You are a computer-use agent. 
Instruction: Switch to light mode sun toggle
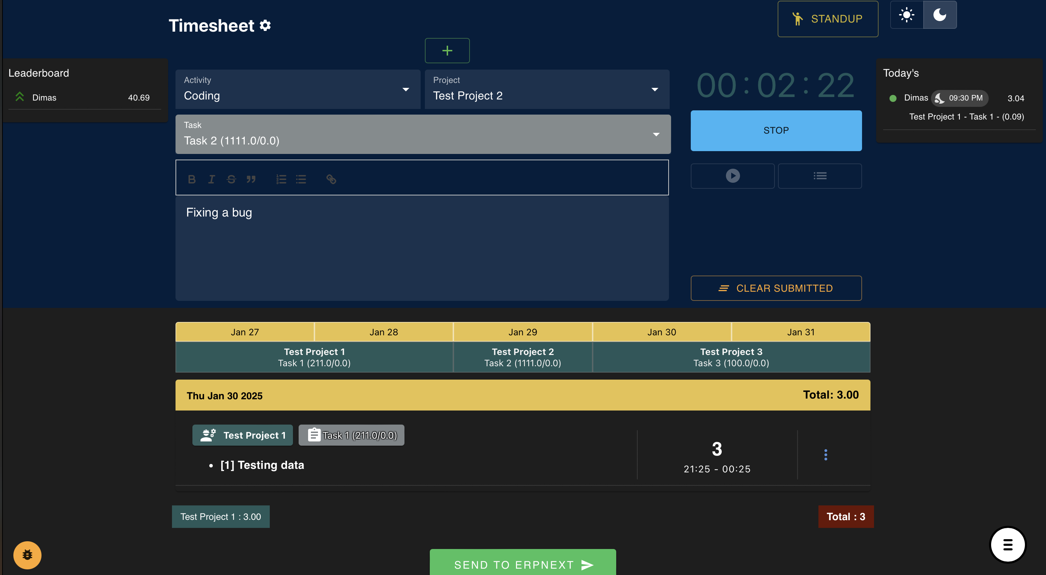click(x=906, y=15)
